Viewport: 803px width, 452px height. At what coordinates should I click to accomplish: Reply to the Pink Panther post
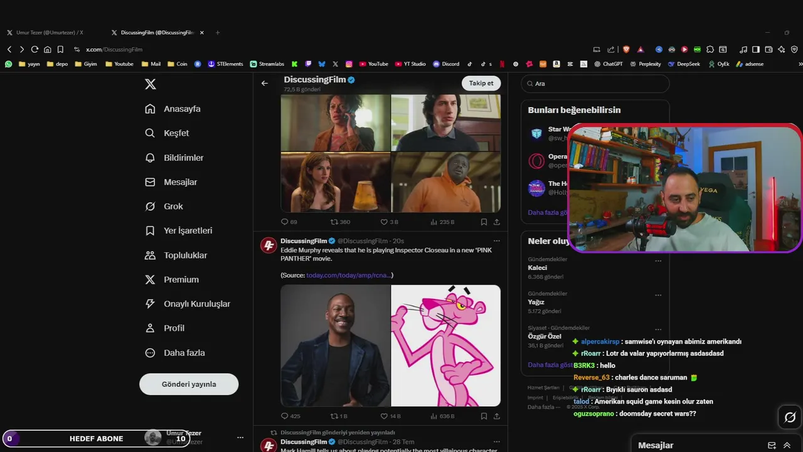tap(290, 416)
